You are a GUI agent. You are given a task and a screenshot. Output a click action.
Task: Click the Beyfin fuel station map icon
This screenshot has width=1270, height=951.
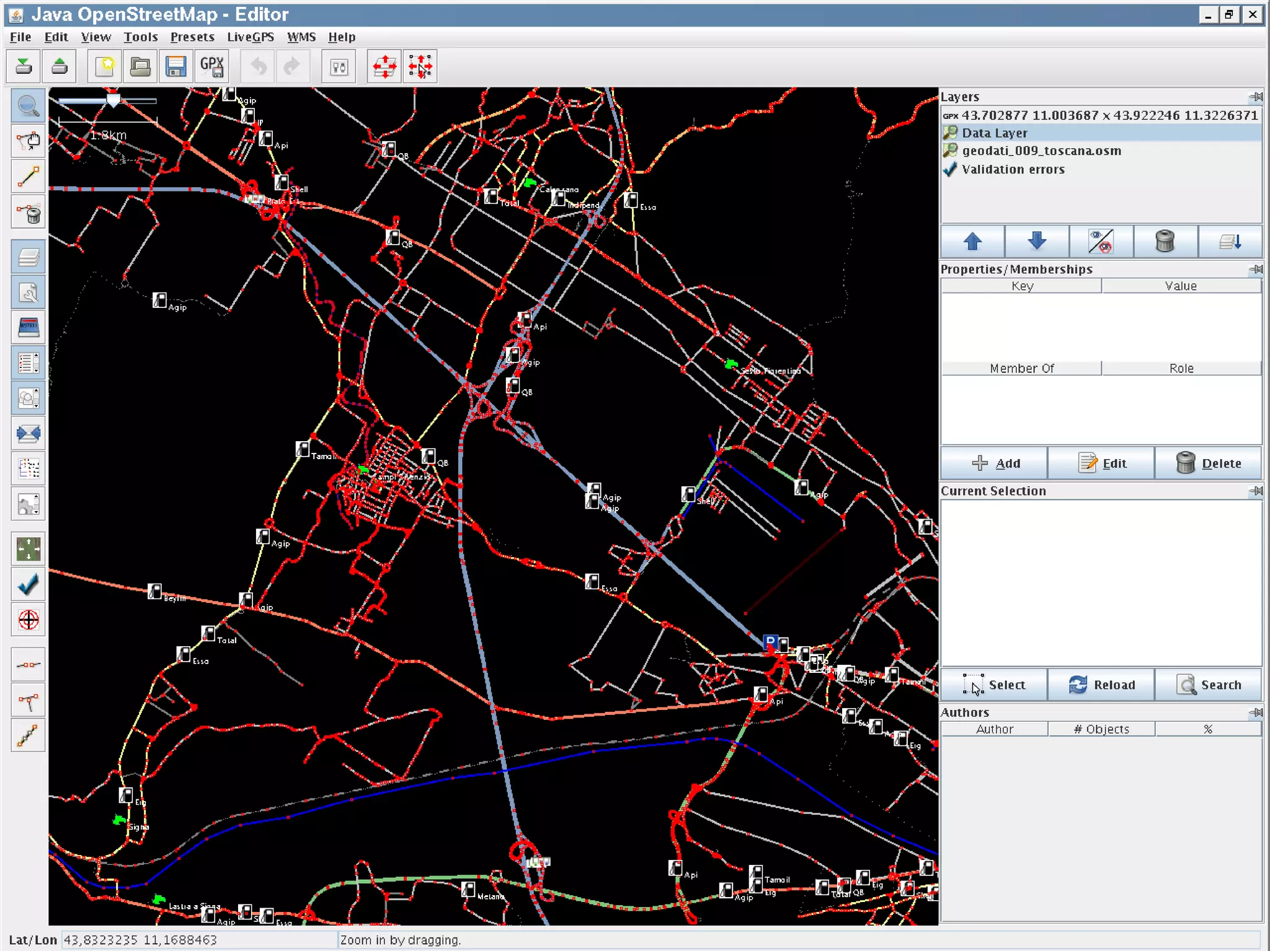click(x=154, y=591)
